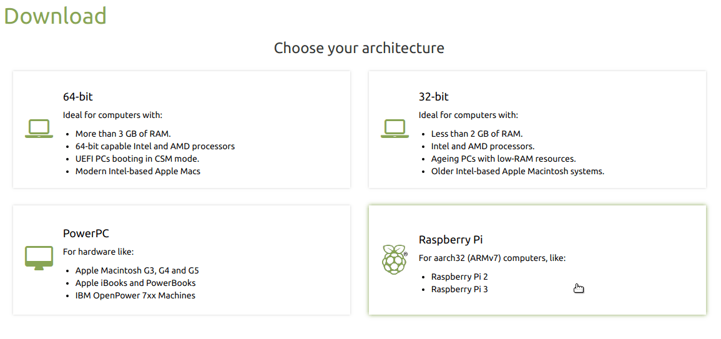This screenshot has width=721, height=339.
Task: Click the 'Raspberry Pi 3' list item
Action: pyautogui.click(x=459, y=289)
